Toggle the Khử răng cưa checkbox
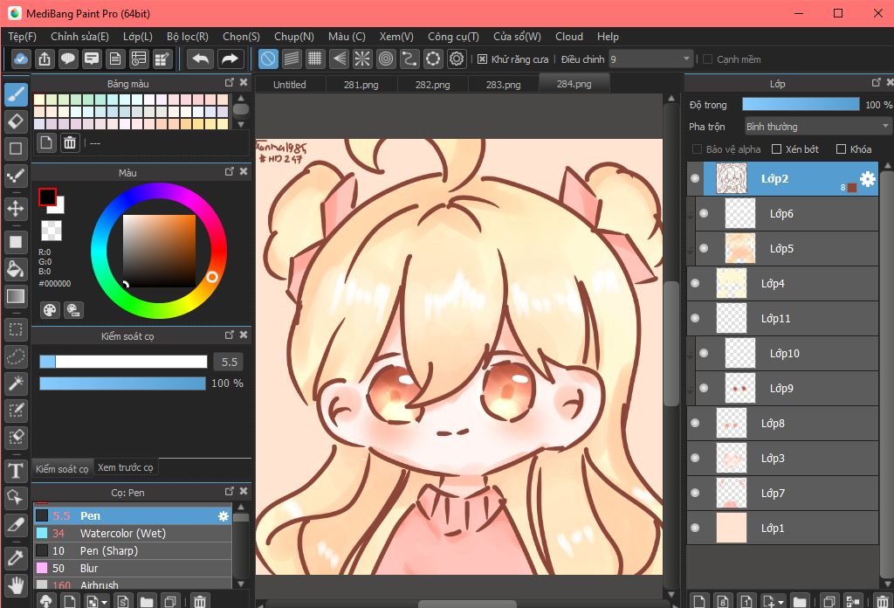The width and height of the screenshot is (894, 608). [482, 59]
